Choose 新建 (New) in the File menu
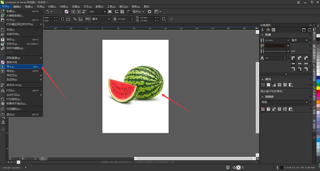Viewport: 320px width, 171px height. (x=21, y=11)
